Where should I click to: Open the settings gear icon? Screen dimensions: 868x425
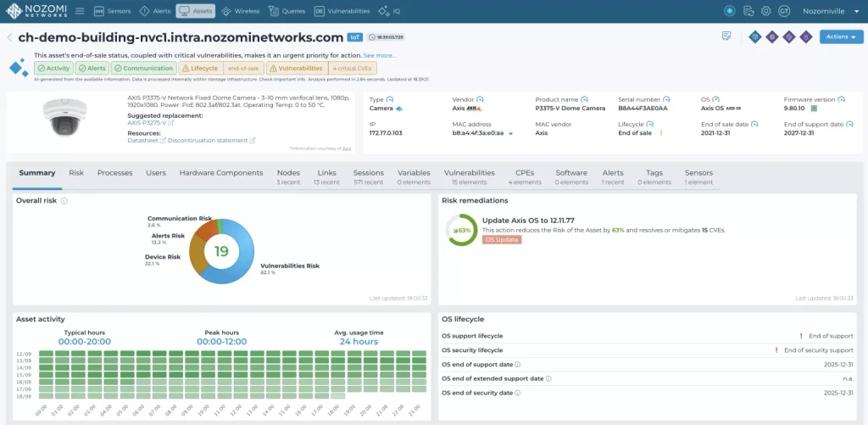766,11
